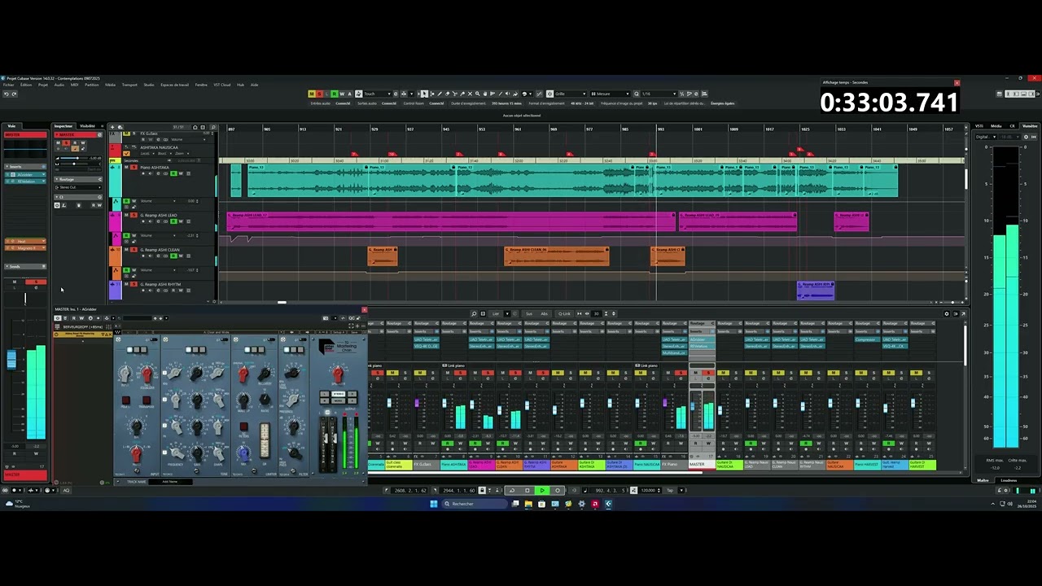
Task: Switch to the Visibilité tab
Action: (x=87, y=126)
